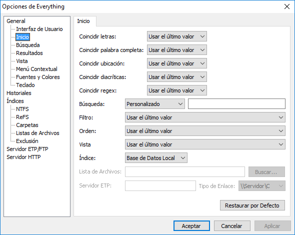Viewport: 295px width, 235px height.
Task: Open Búsqueda settings in the tree
Action: [28, 45]
